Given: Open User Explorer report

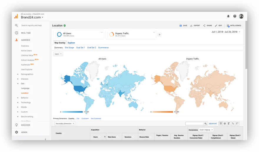Looking at the screenshot, I should coord(26,70).
